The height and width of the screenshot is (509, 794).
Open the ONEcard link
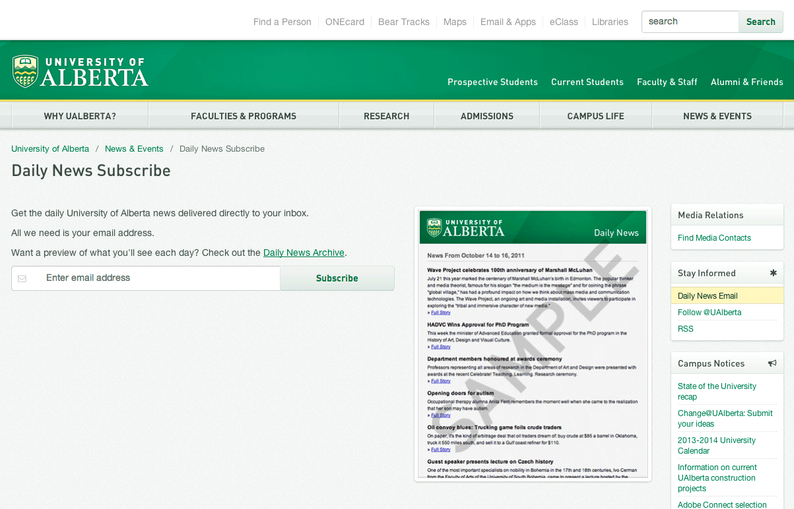point(345,22)
